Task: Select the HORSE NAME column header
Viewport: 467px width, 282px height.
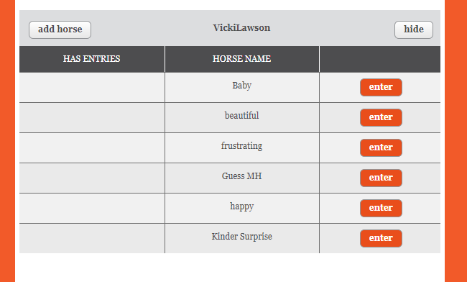Action: [242, 59]
